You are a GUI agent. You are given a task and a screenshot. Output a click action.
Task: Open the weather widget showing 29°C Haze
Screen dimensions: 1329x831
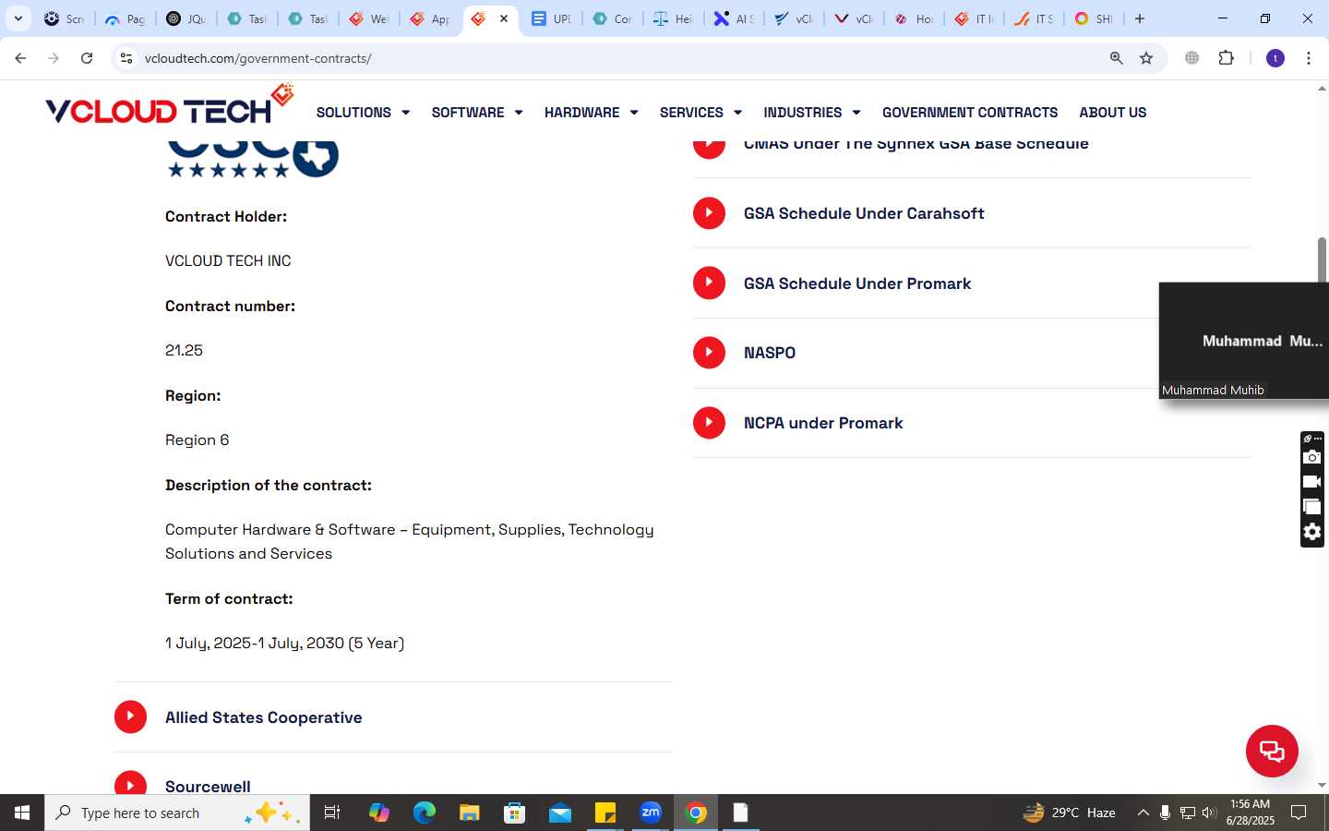point(1070,813)
